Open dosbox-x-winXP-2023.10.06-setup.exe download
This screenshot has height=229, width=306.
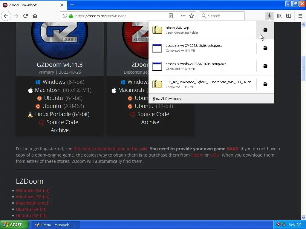coord(203,48)
